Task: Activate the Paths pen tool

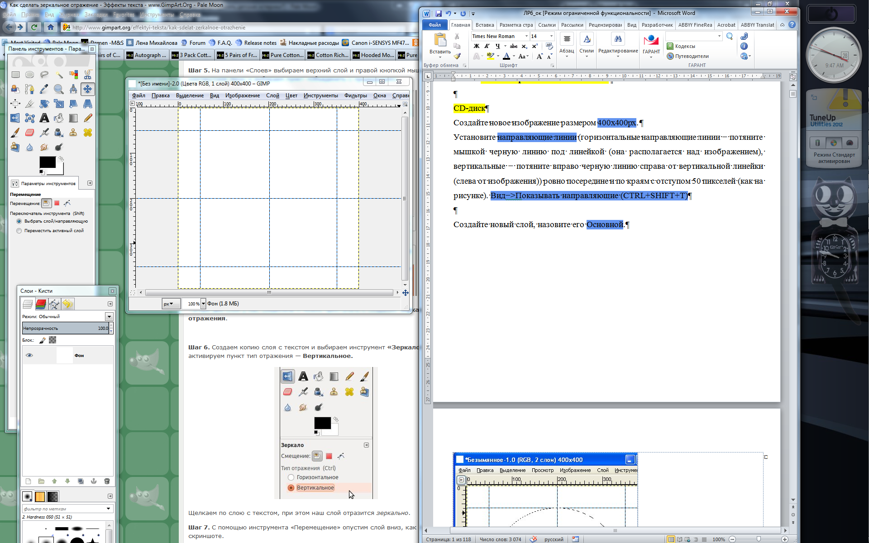Action: (30, 89)
